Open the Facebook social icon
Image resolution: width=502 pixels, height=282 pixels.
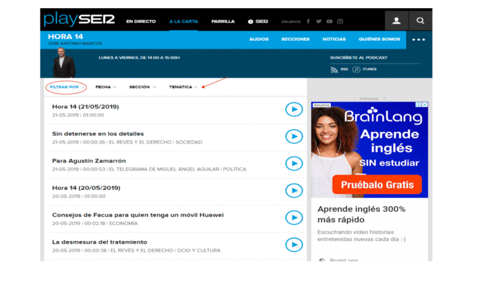pyautogui.click(x=308, y=22)
